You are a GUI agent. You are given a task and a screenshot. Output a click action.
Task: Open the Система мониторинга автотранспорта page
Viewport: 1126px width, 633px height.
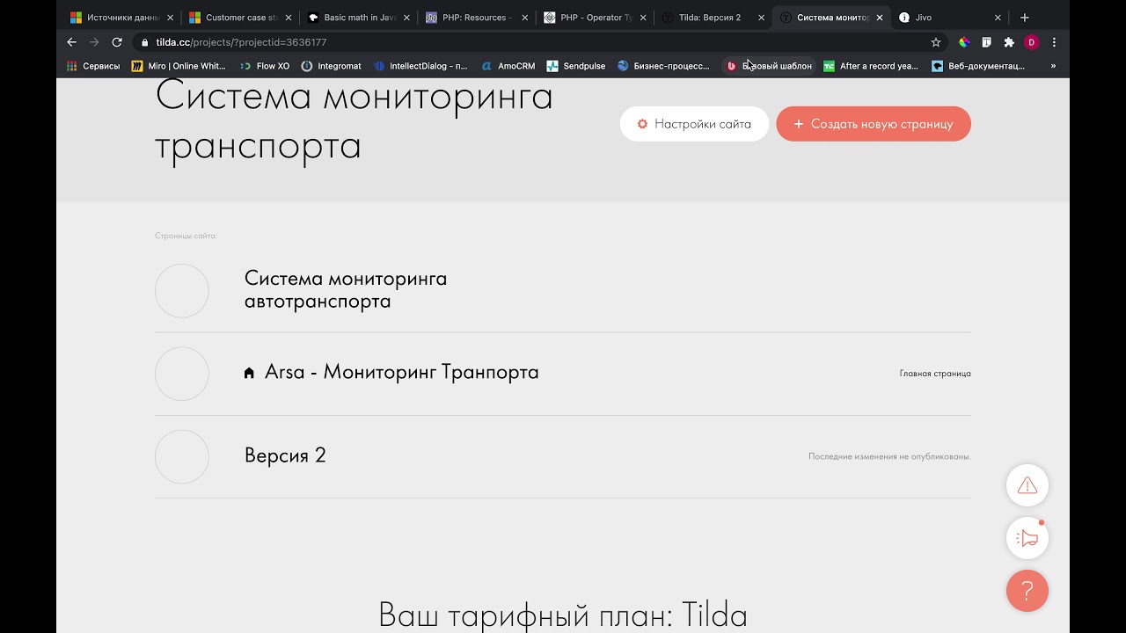point(346,290)
